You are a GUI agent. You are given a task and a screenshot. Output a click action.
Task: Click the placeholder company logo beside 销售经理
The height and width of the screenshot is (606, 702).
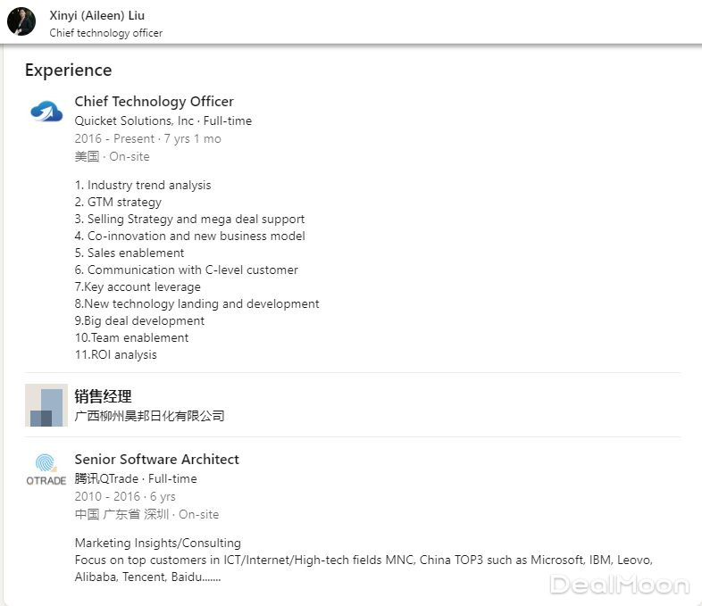[46, 405]
